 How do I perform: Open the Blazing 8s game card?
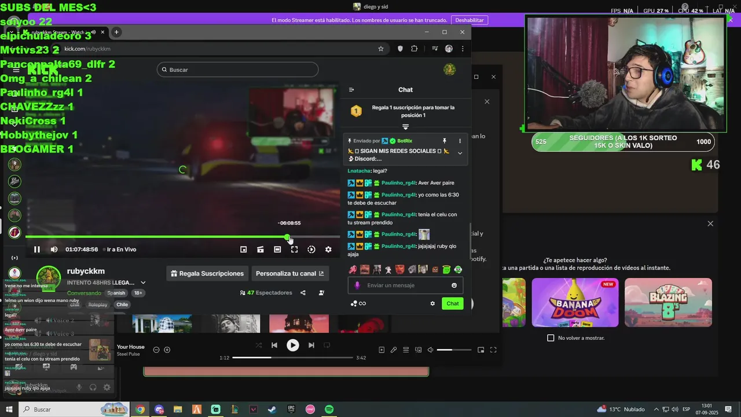pos(668,302)
